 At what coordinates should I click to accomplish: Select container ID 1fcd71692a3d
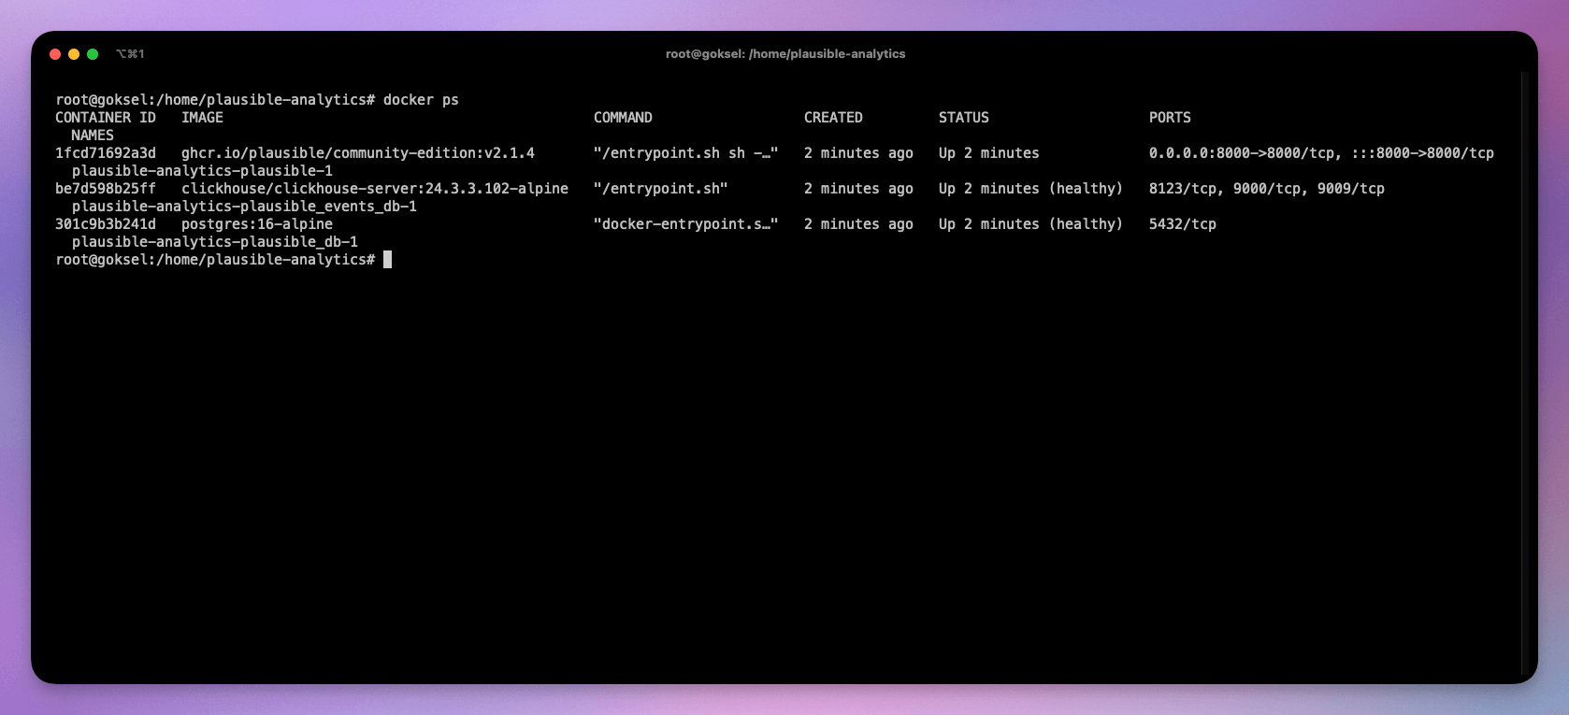pos(106,153)
